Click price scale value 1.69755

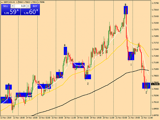[x=155, y=115]
